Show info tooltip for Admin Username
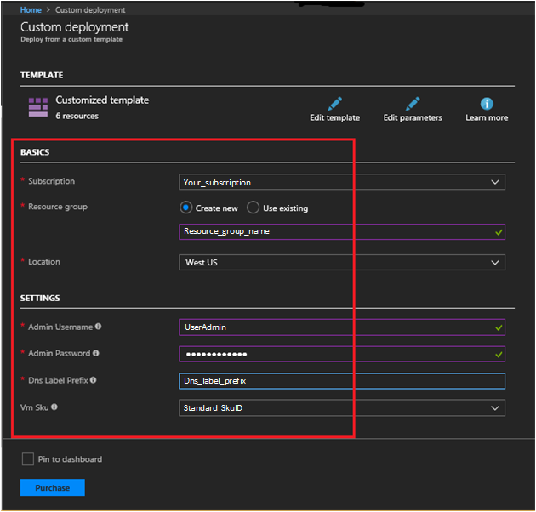The height and width of the screenshot is (512, 536). pyautogui.click(x=98, y=327)
